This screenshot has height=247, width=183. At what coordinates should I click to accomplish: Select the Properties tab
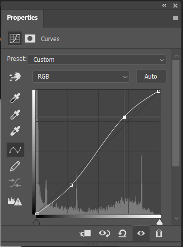click(22, 18)
